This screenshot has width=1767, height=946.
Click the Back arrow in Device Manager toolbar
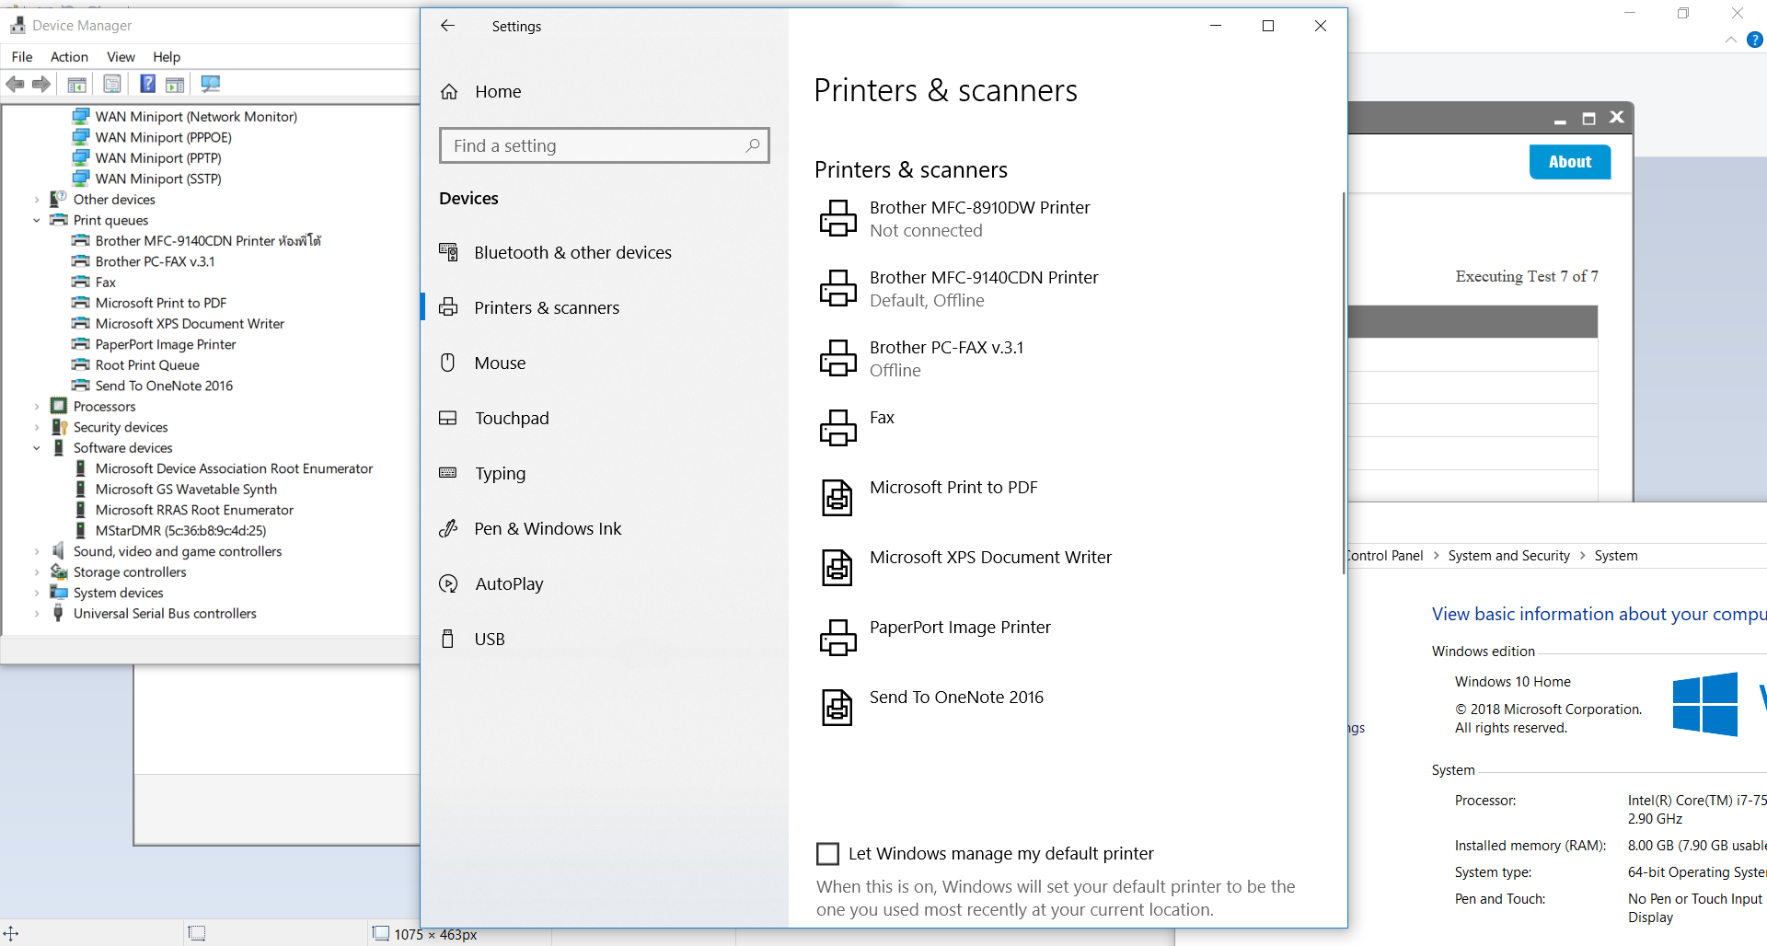coord(16,85)
